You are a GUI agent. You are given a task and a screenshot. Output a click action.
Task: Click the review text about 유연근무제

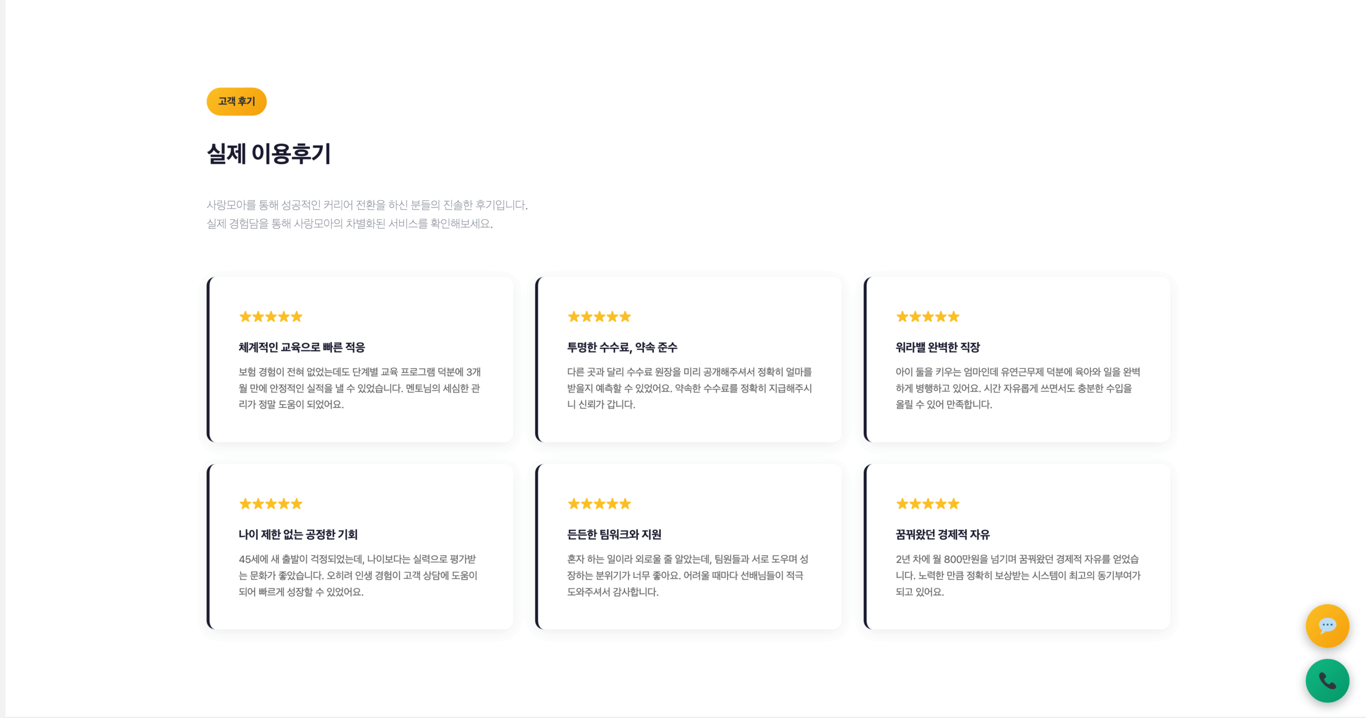click(x=1018, y=388)
